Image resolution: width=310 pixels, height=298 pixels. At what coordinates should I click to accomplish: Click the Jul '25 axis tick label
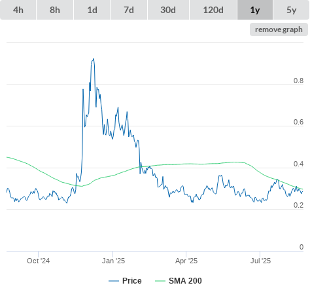pyautogui.click(x=260, y=261)
